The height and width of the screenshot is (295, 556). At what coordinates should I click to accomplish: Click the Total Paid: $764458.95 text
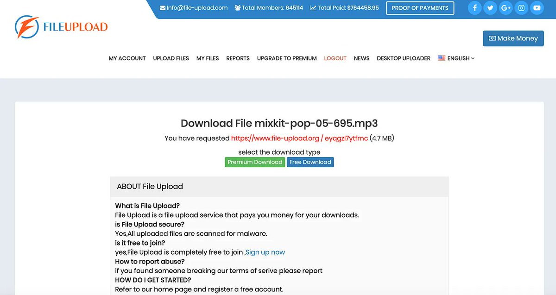point(348,8)
